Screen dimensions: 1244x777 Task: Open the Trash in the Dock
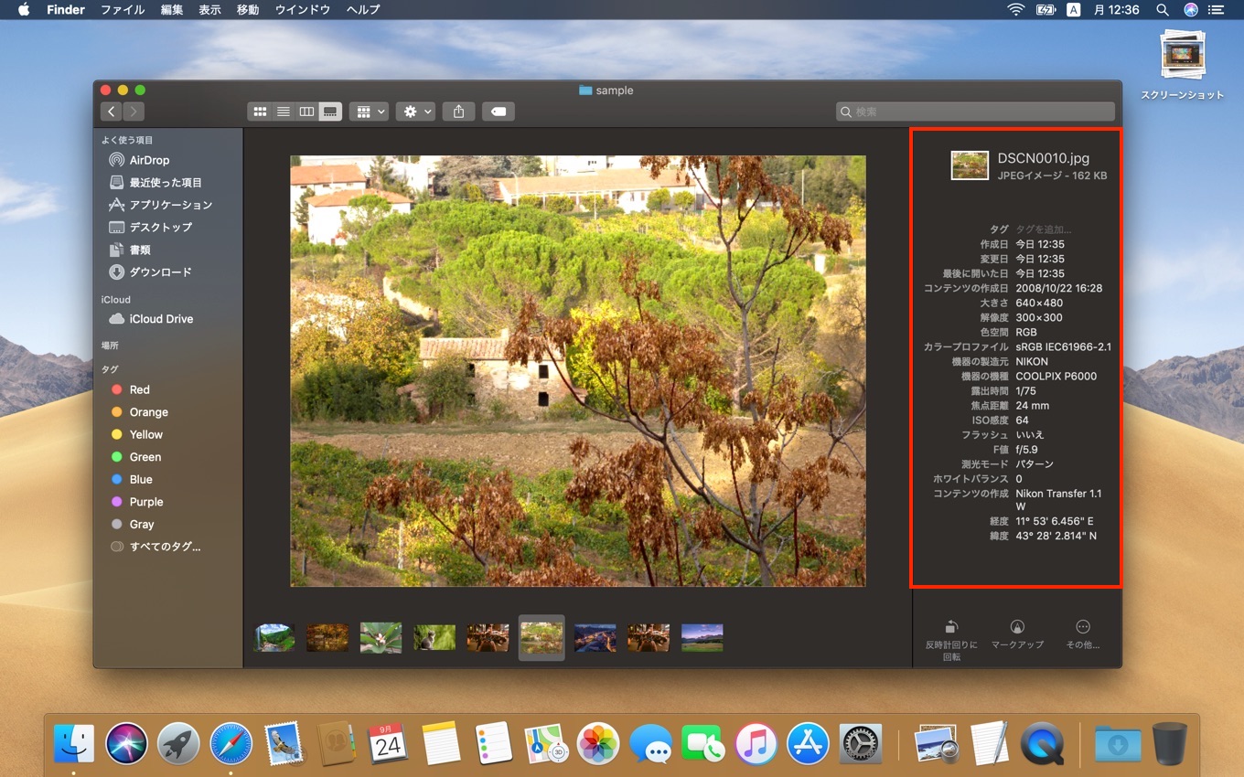pyautogui.click(x=1169, y=743)
